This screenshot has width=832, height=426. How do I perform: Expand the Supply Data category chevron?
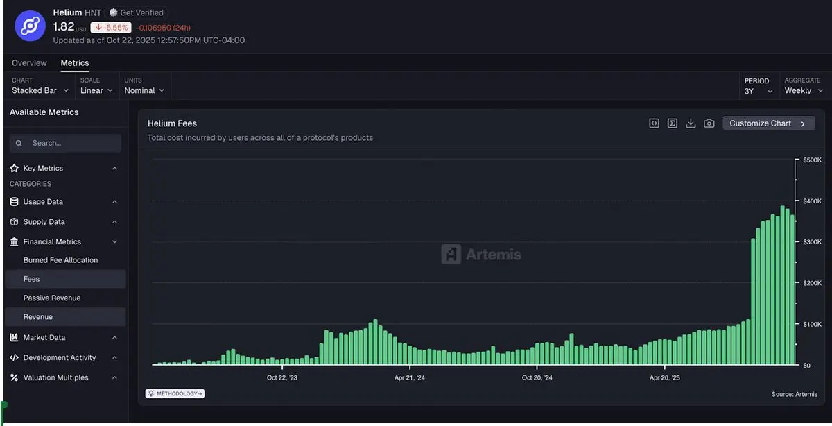[x=114, y=222]
